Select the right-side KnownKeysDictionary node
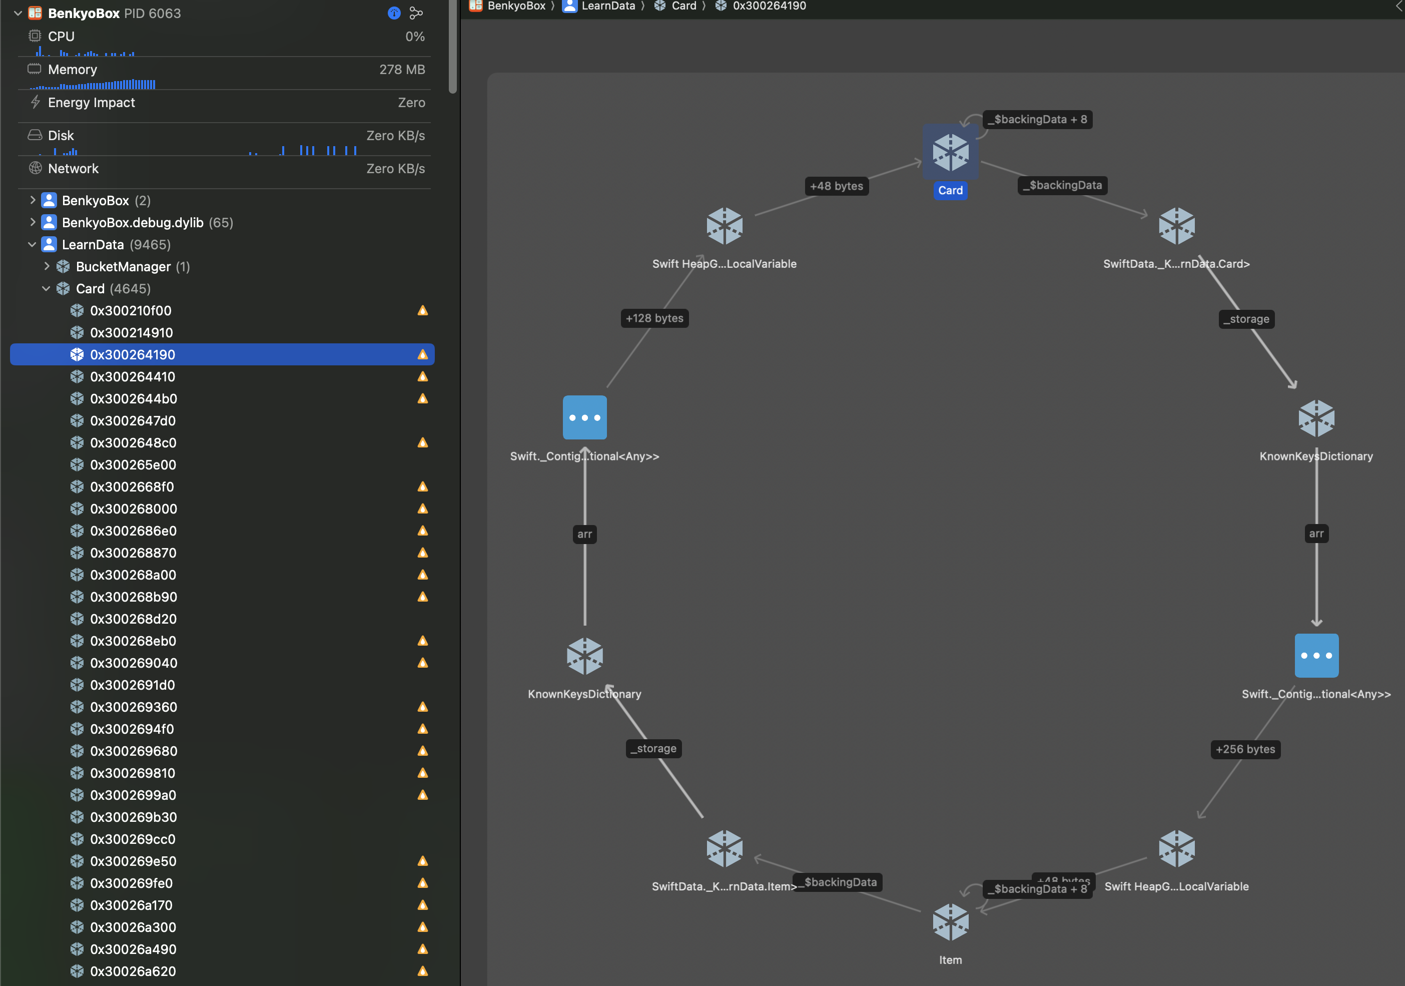Viewport: 1405px width, 986px height. click(x=1316, y=418)
